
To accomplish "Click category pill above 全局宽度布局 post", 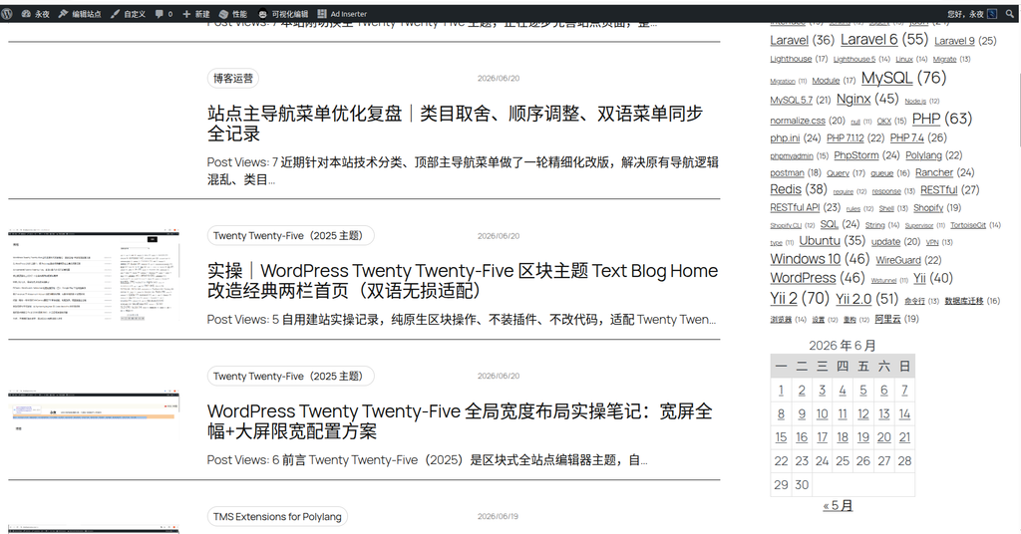I will 290,376.
